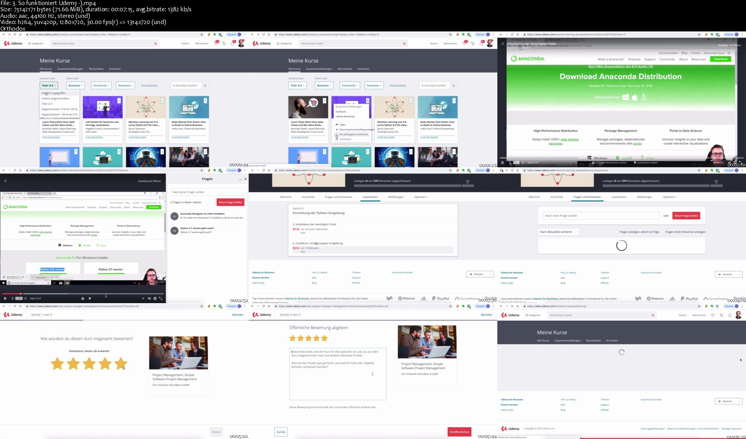This screenshot has width=746, height=439.
Task: Open the shopping cart in the 00:00:44 frame
Action: point(224,43)
